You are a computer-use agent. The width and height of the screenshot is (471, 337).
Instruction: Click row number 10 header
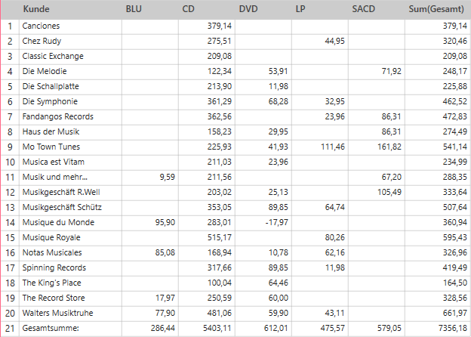coord(10,162)
